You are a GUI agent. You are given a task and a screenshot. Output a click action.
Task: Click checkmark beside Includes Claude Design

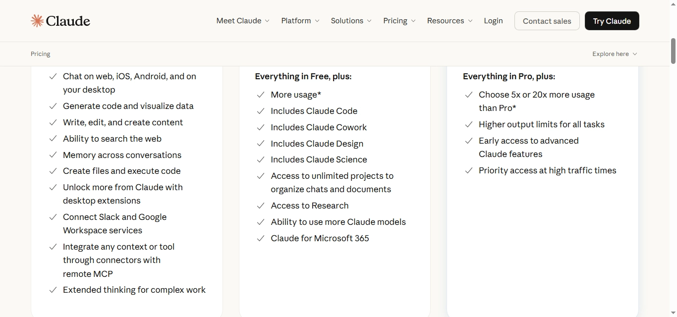point(261,144)
